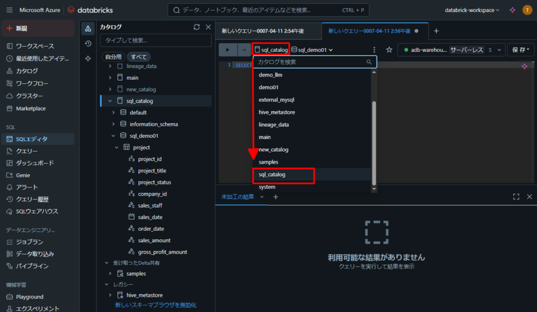Expand the main catalog in tree
Viewport: 537px width, 312px height.
tap(110, 78)
